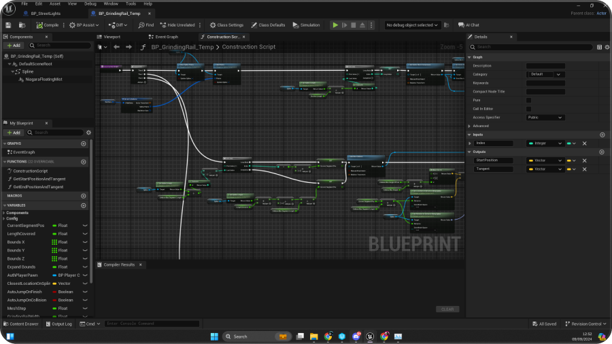Toggle the Pure checkbox
Viewport: 612px width, 344px height.
[528, 100]
